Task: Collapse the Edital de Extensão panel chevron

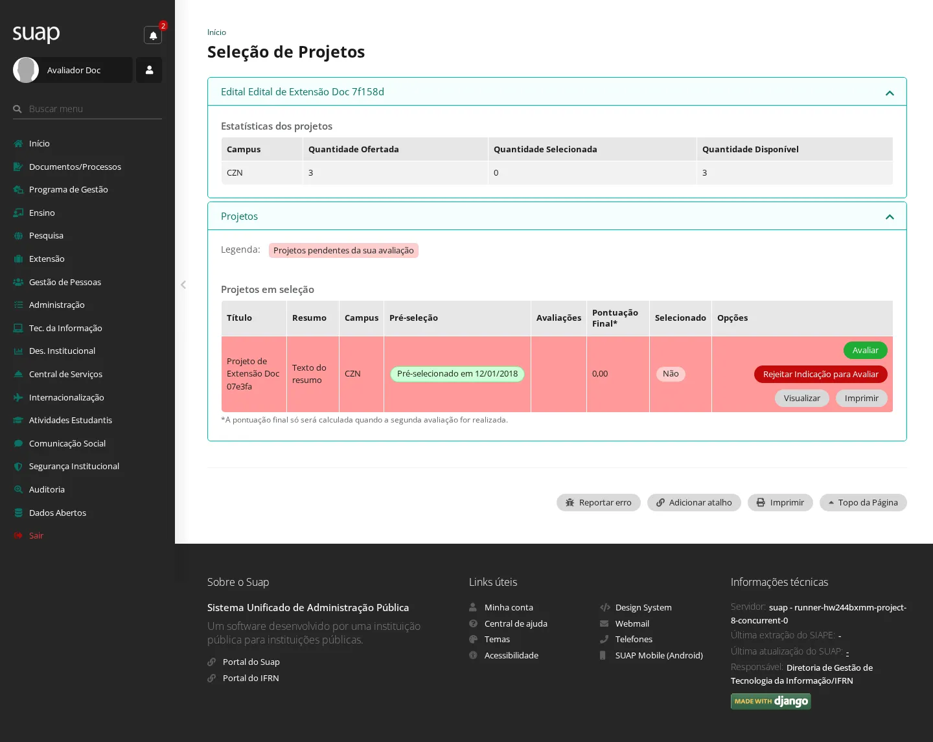Action: [890, 93]
